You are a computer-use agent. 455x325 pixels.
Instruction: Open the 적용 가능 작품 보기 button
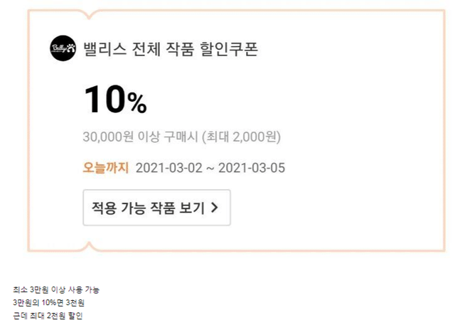[x=156, y=208]
